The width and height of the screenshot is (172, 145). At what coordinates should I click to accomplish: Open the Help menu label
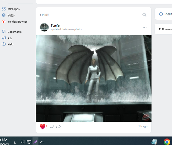10,44
